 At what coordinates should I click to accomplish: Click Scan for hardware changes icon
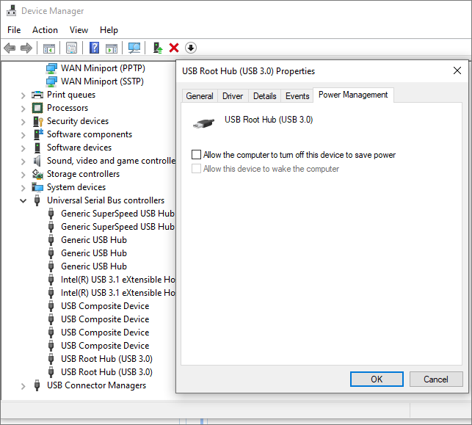(x=134, y=48)
